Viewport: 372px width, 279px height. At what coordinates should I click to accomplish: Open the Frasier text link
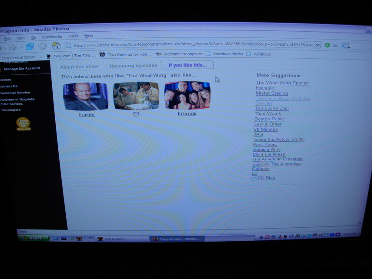[87, 114]
